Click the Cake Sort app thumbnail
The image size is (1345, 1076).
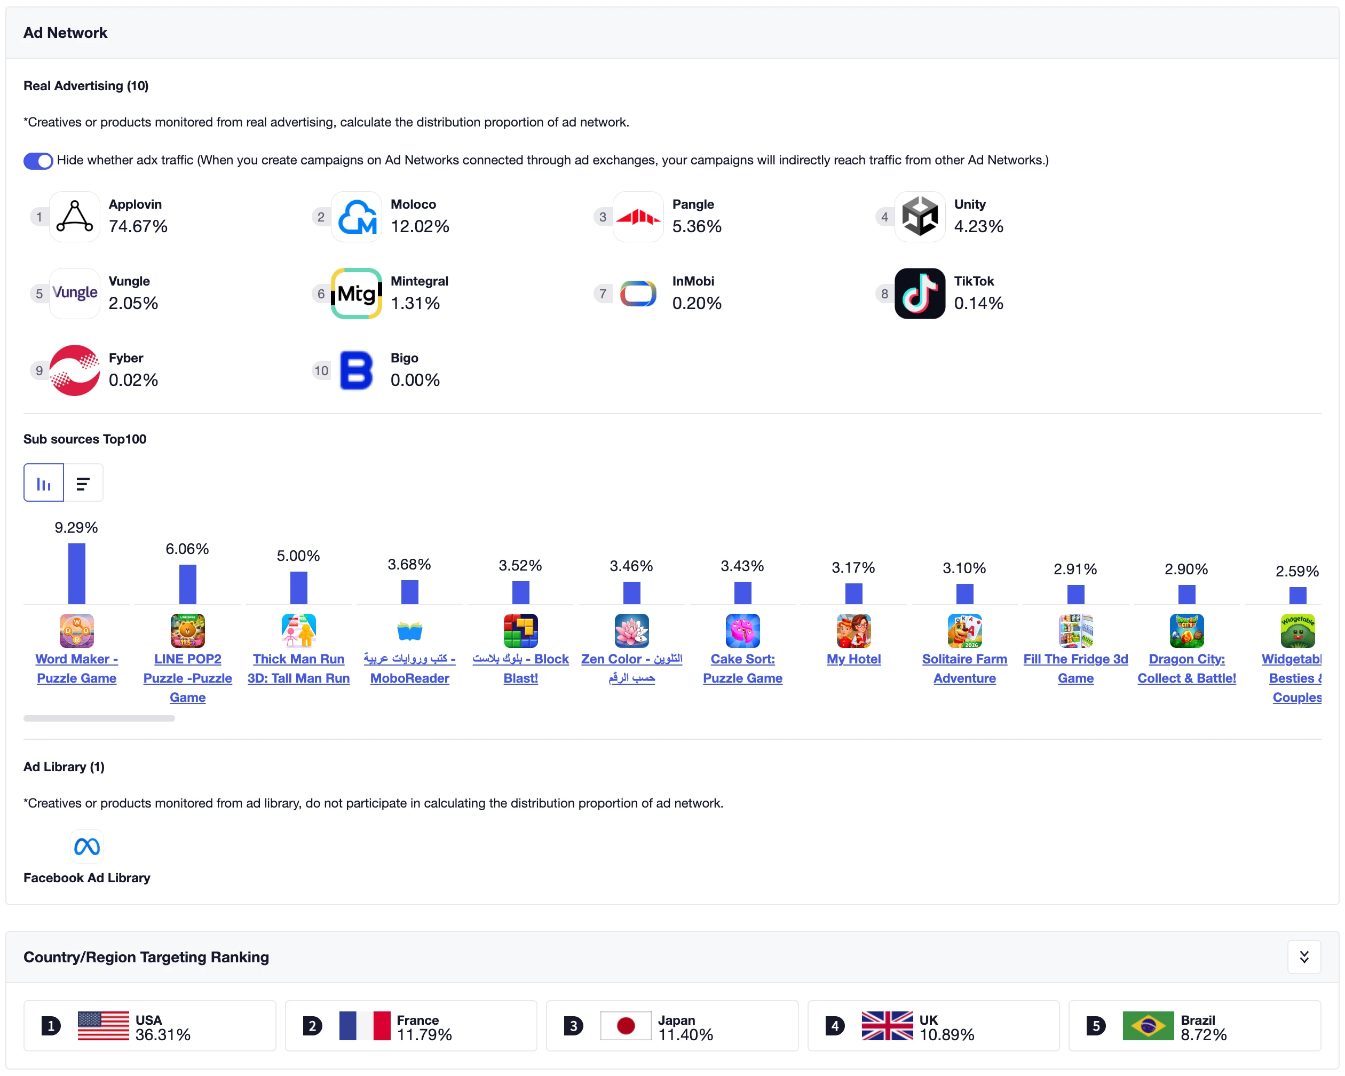742,631
